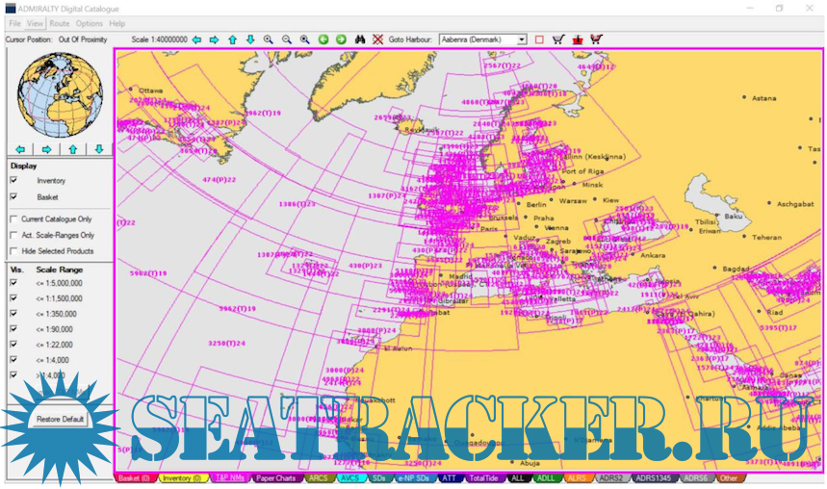
Task: Open the Options menu
Action: click(89, 23)
